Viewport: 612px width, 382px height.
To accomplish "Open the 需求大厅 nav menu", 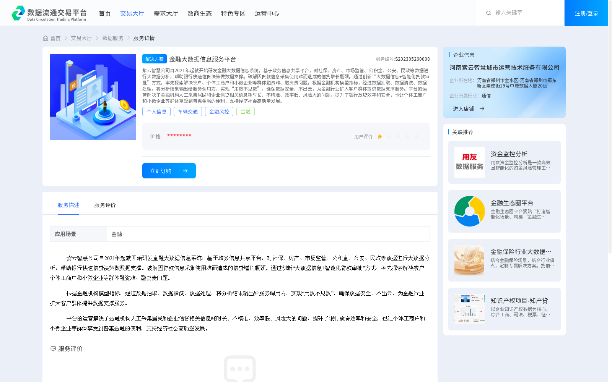I will click(x=166, y=13).
